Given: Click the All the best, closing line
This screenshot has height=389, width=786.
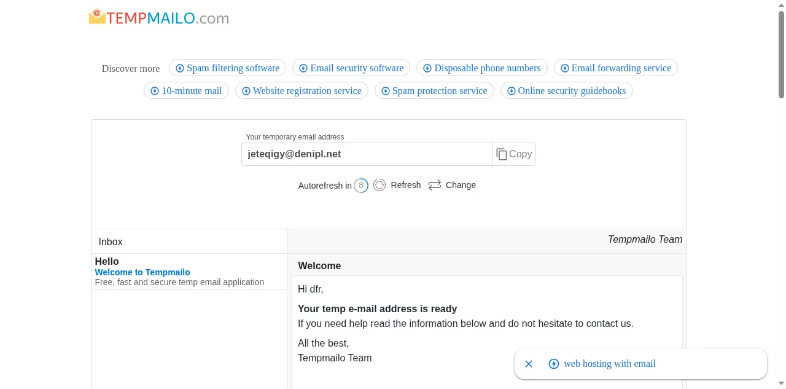Looking at the screenshot, I should point(324,344).
